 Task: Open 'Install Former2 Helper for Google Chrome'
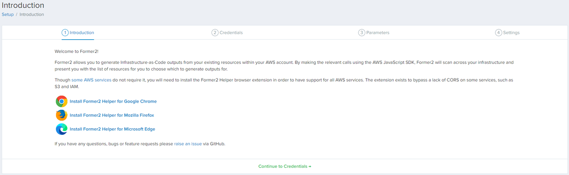(113, 101)
